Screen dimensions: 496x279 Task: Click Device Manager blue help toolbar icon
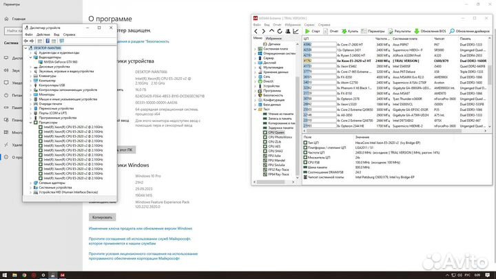tap(48, 41)
